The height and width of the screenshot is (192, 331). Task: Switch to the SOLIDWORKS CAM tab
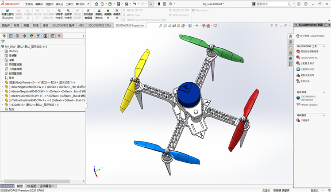(x=100, y=26)
